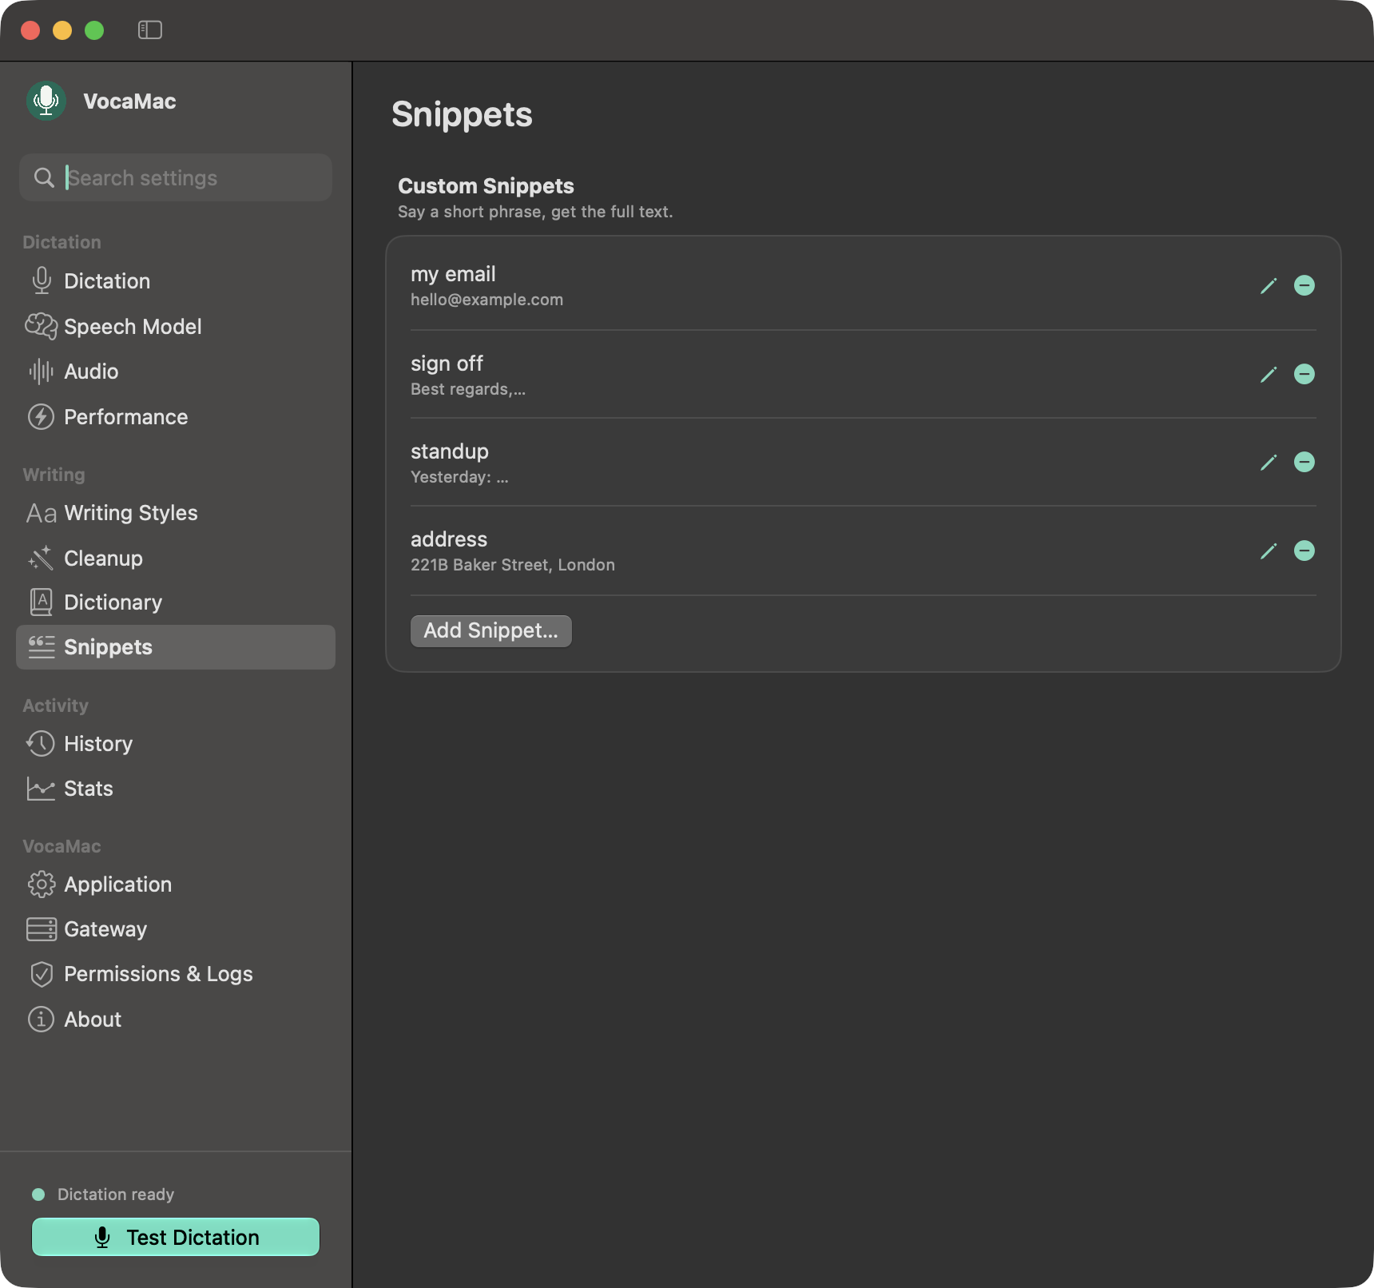Open Audio settings
Viewport: 1374px width, 1288px height.
tap(176, 372)
